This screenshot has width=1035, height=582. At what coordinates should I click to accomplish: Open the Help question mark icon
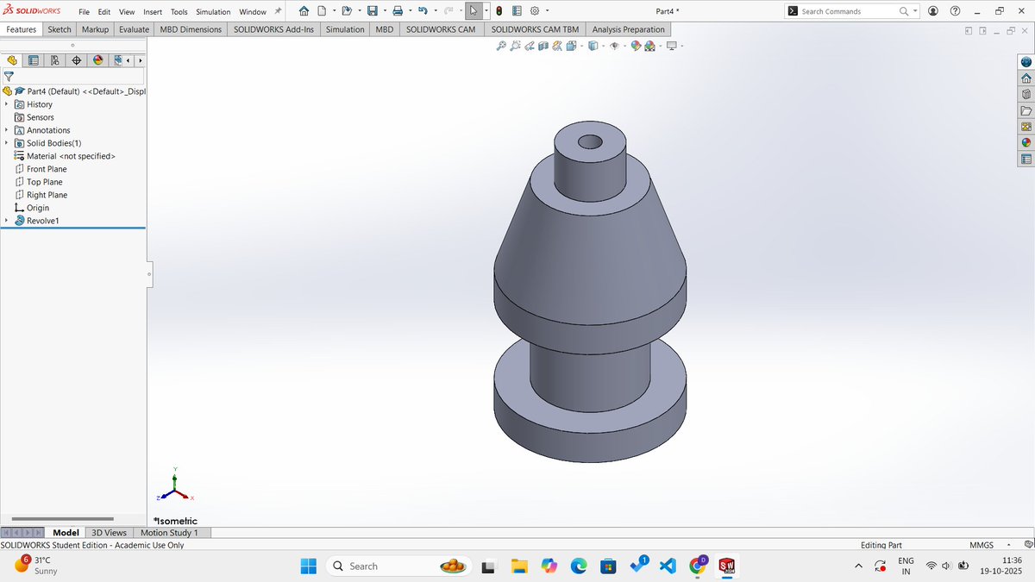[955, 11]
